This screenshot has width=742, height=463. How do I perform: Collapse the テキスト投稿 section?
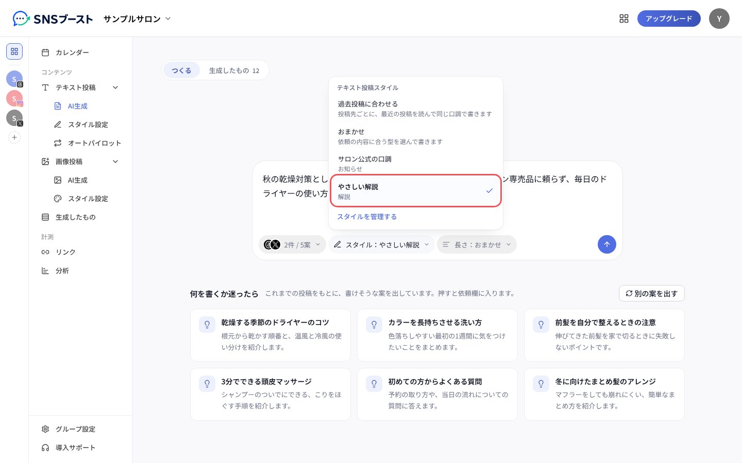tap(115, 87)
